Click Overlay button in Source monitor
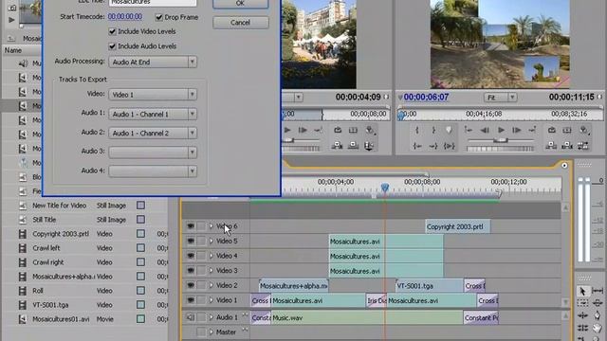The width and height of the screenshot is (607, 341). tap(353, 146)
